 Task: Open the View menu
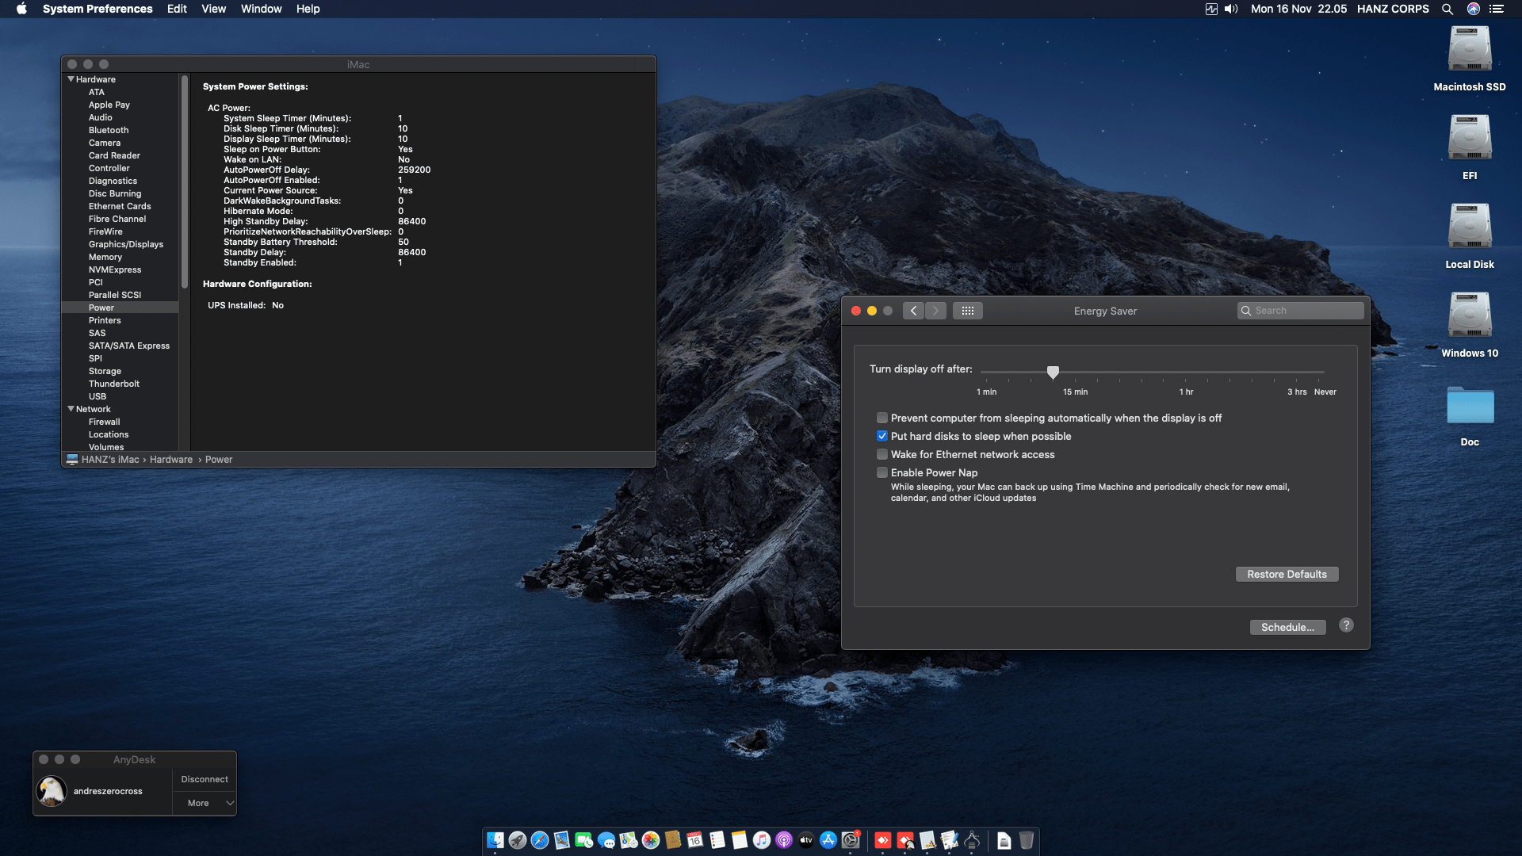(213, 9)
